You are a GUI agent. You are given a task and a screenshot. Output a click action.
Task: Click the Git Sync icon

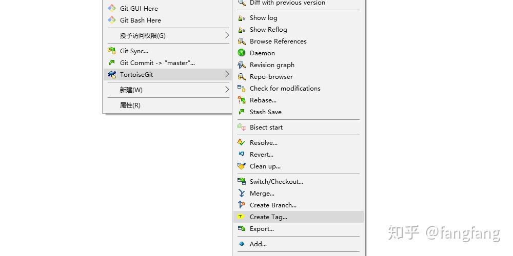[x=112, y=51]
